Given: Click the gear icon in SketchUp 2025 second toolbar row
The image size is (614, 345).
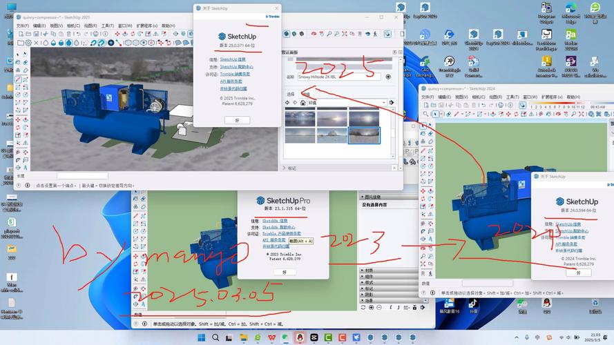Looking at the screenshot, I should (28, 43).
